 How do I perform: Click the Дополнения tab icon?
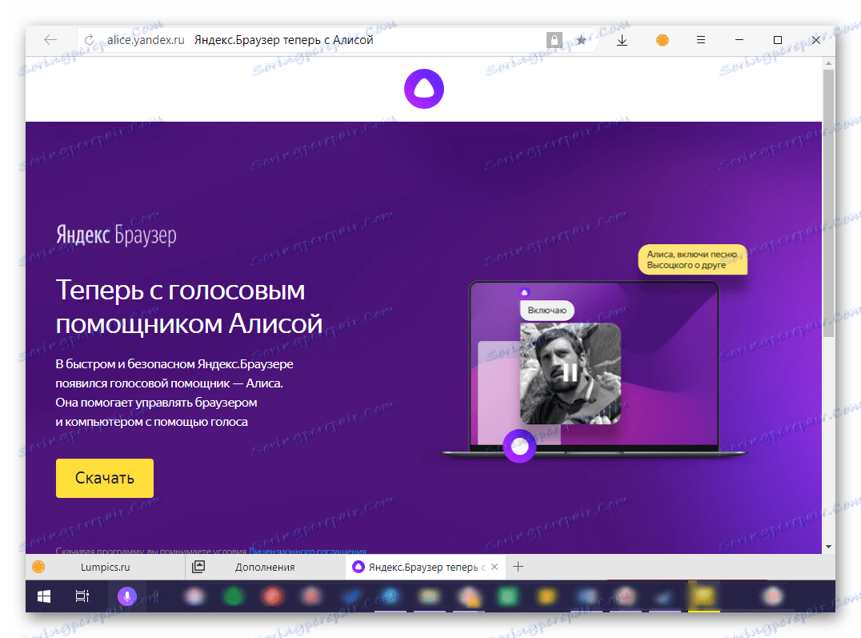198,567
